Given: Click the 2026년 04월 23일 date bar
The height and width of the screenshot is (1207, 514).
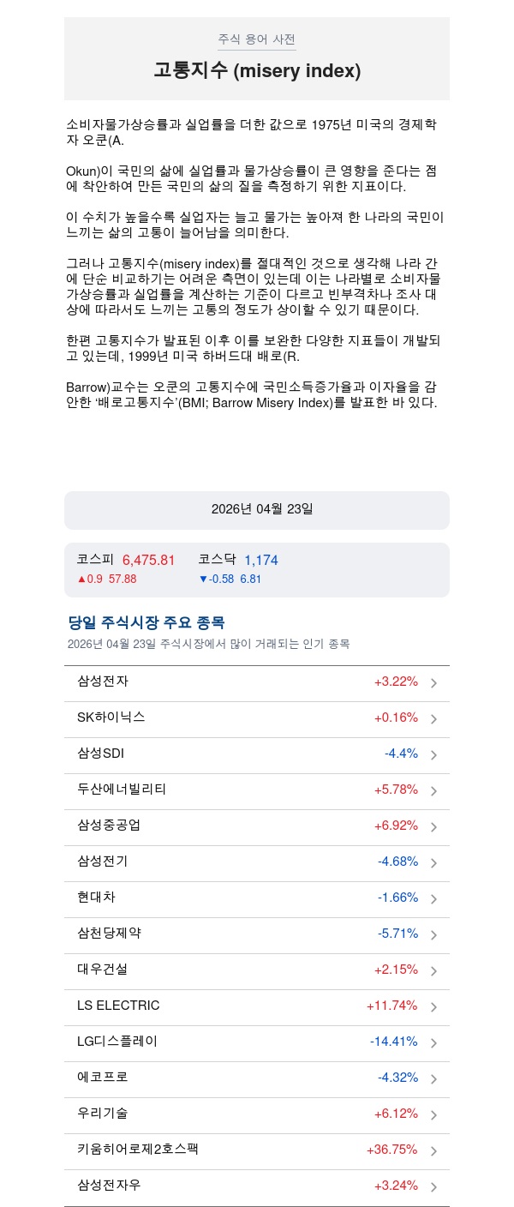Looking at the screenshot, I should coord(257,510).
